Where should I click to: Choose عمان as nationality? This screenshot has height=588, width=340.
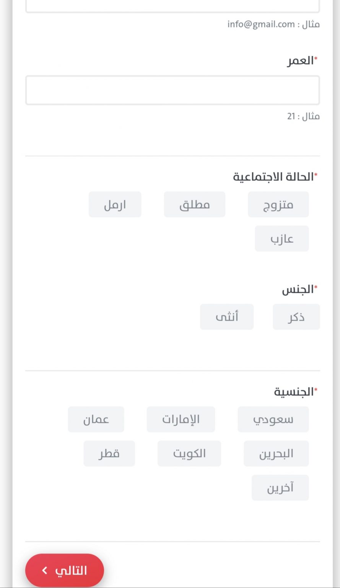(x=96, y=419)
